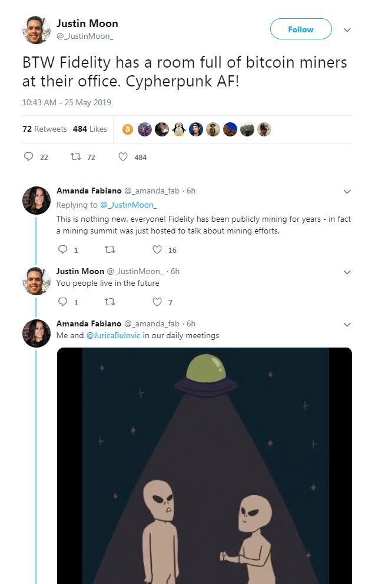View the 72 Retweets list
Viewport: 375px width, 584px height.
click(x=45, y=129)
